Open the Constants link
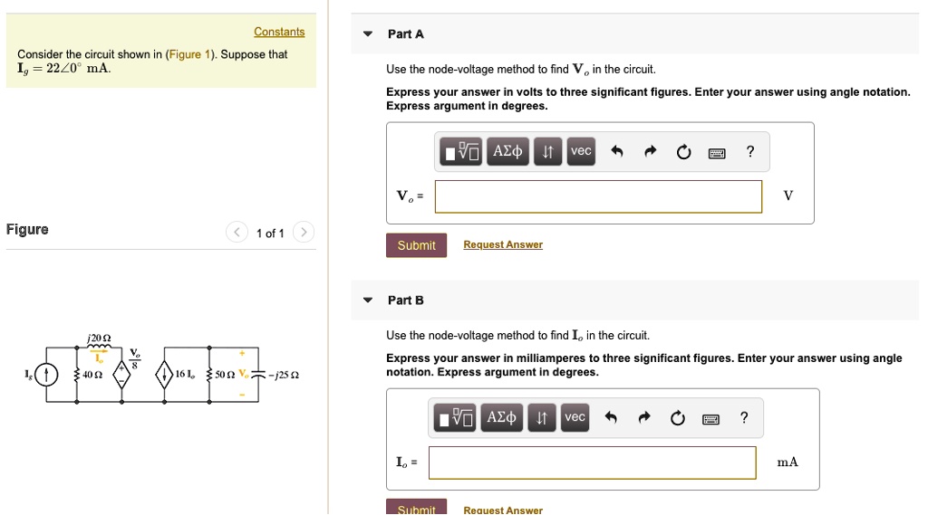The width and height of the screenshot is (928, 515). click(x=279, y=32)
